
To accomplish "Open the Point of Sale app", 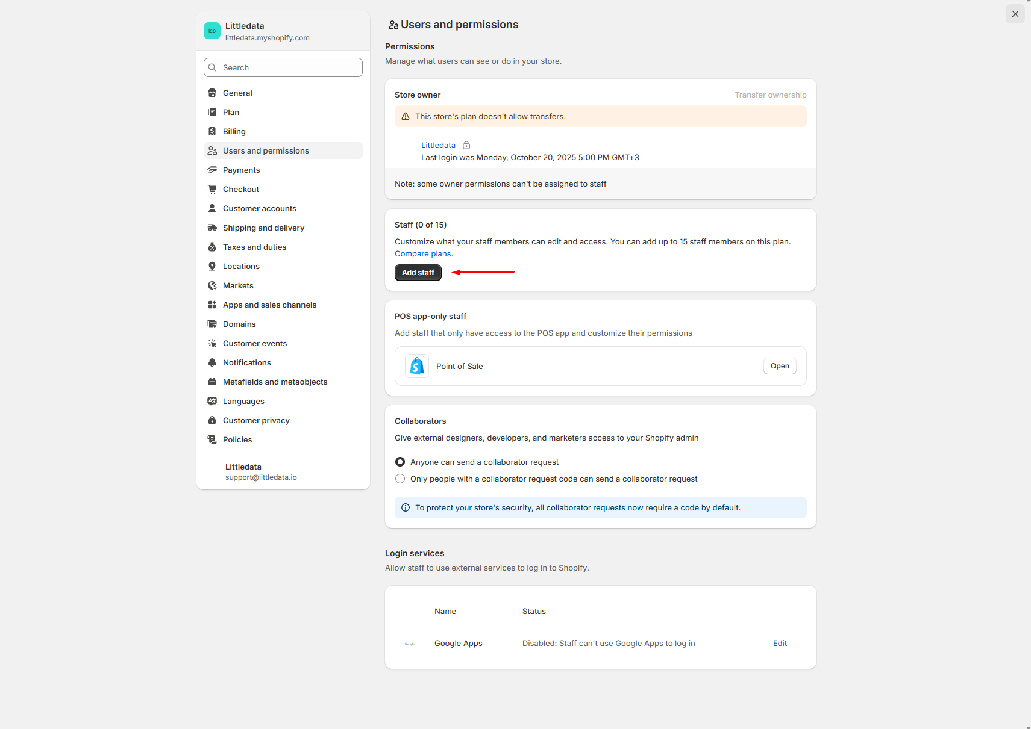I will (x=779, y=366).
